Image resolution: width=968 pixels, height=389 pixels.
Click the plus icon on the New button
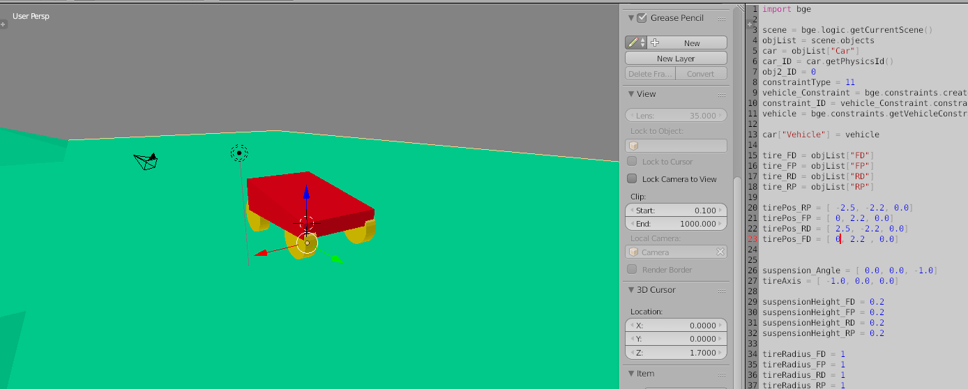(x=655, y=43)
